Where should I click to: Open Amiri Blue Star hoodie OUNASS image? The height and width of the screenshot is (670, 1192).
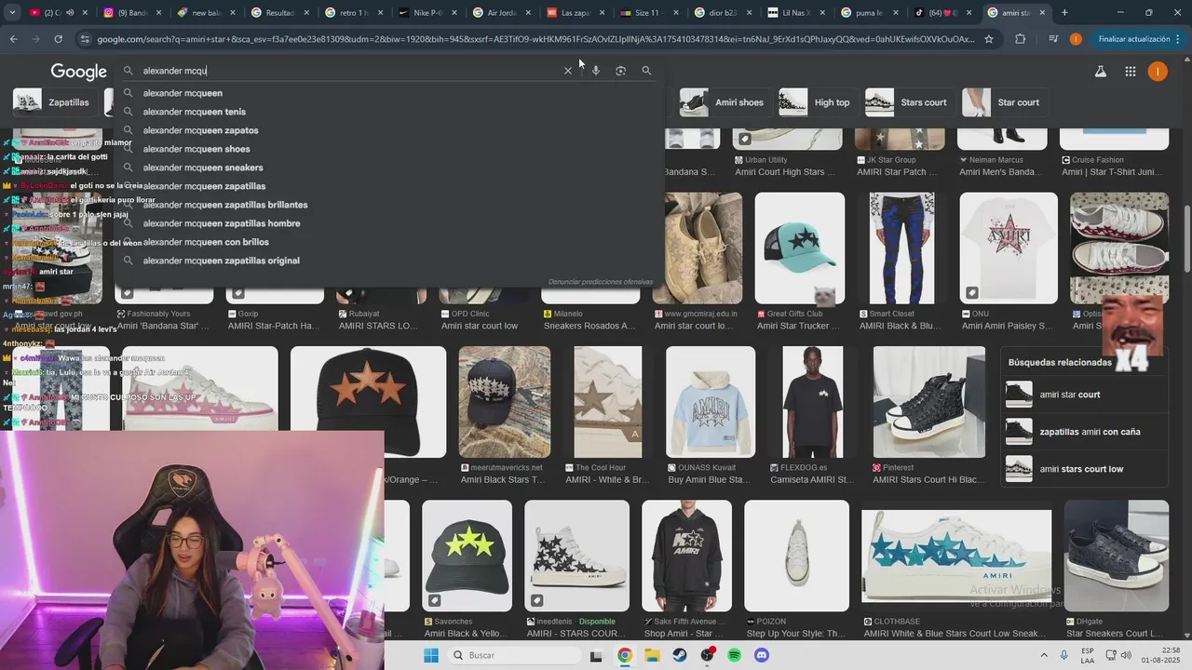pyautogui.click(x=710, y=402)
